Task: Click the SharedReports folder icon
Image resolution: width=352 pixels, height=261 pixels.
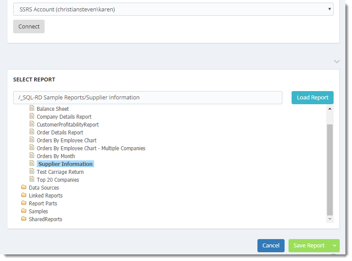Action: (x=24, y=219)
